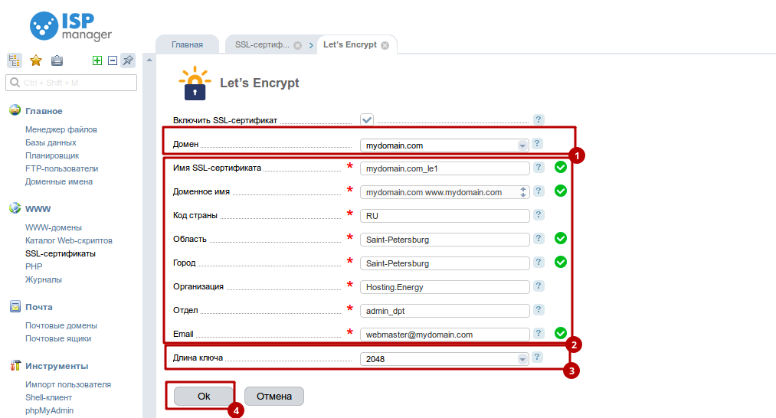This screenshot has width=776, height=418.
Task: Focus the sidebar menu search field
Action: coord(71,83)
